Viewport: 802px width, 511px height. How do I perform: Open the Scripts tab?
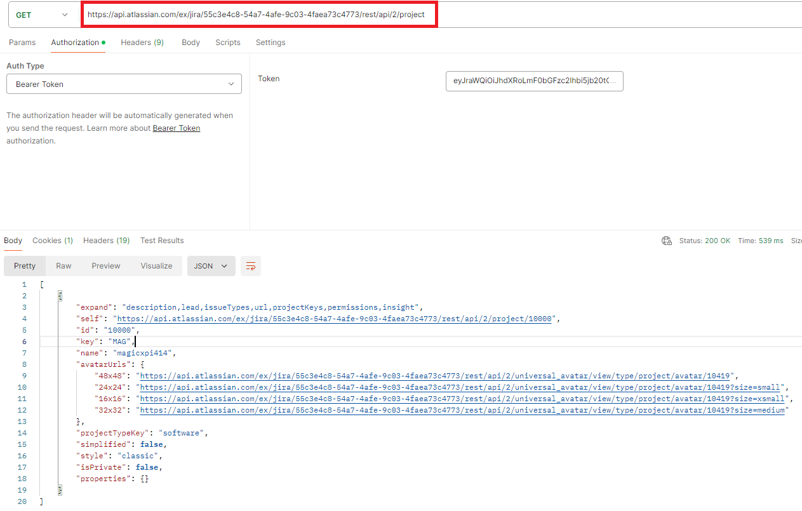coord(227,43)
